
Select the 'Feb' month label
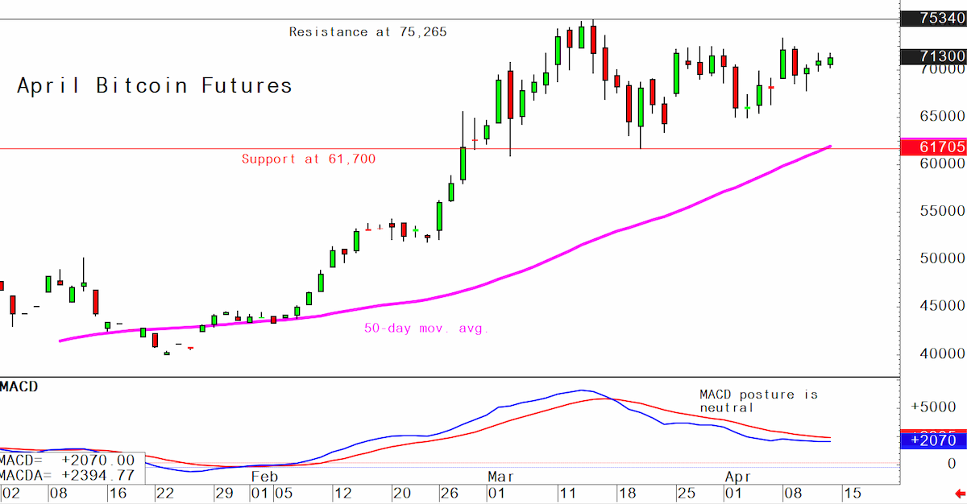[263, 476]
